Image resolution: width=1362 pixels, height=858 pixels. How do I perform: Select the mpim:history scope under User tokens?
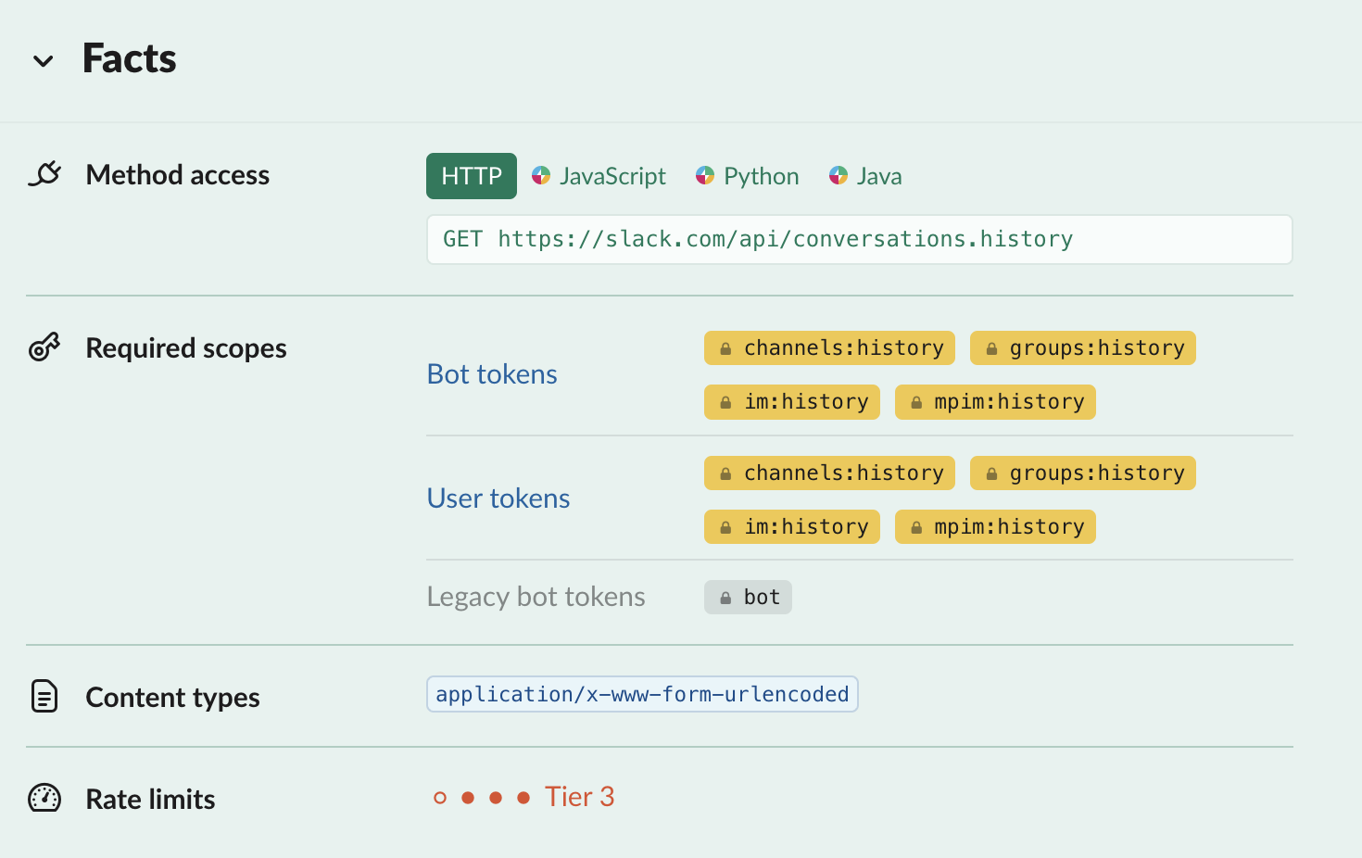pyautogui.click(x=995, y=526)
